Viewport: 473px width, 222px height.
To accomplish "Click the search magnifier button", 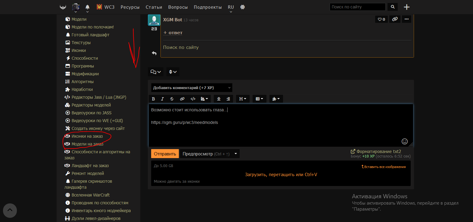I will [393, 7].
